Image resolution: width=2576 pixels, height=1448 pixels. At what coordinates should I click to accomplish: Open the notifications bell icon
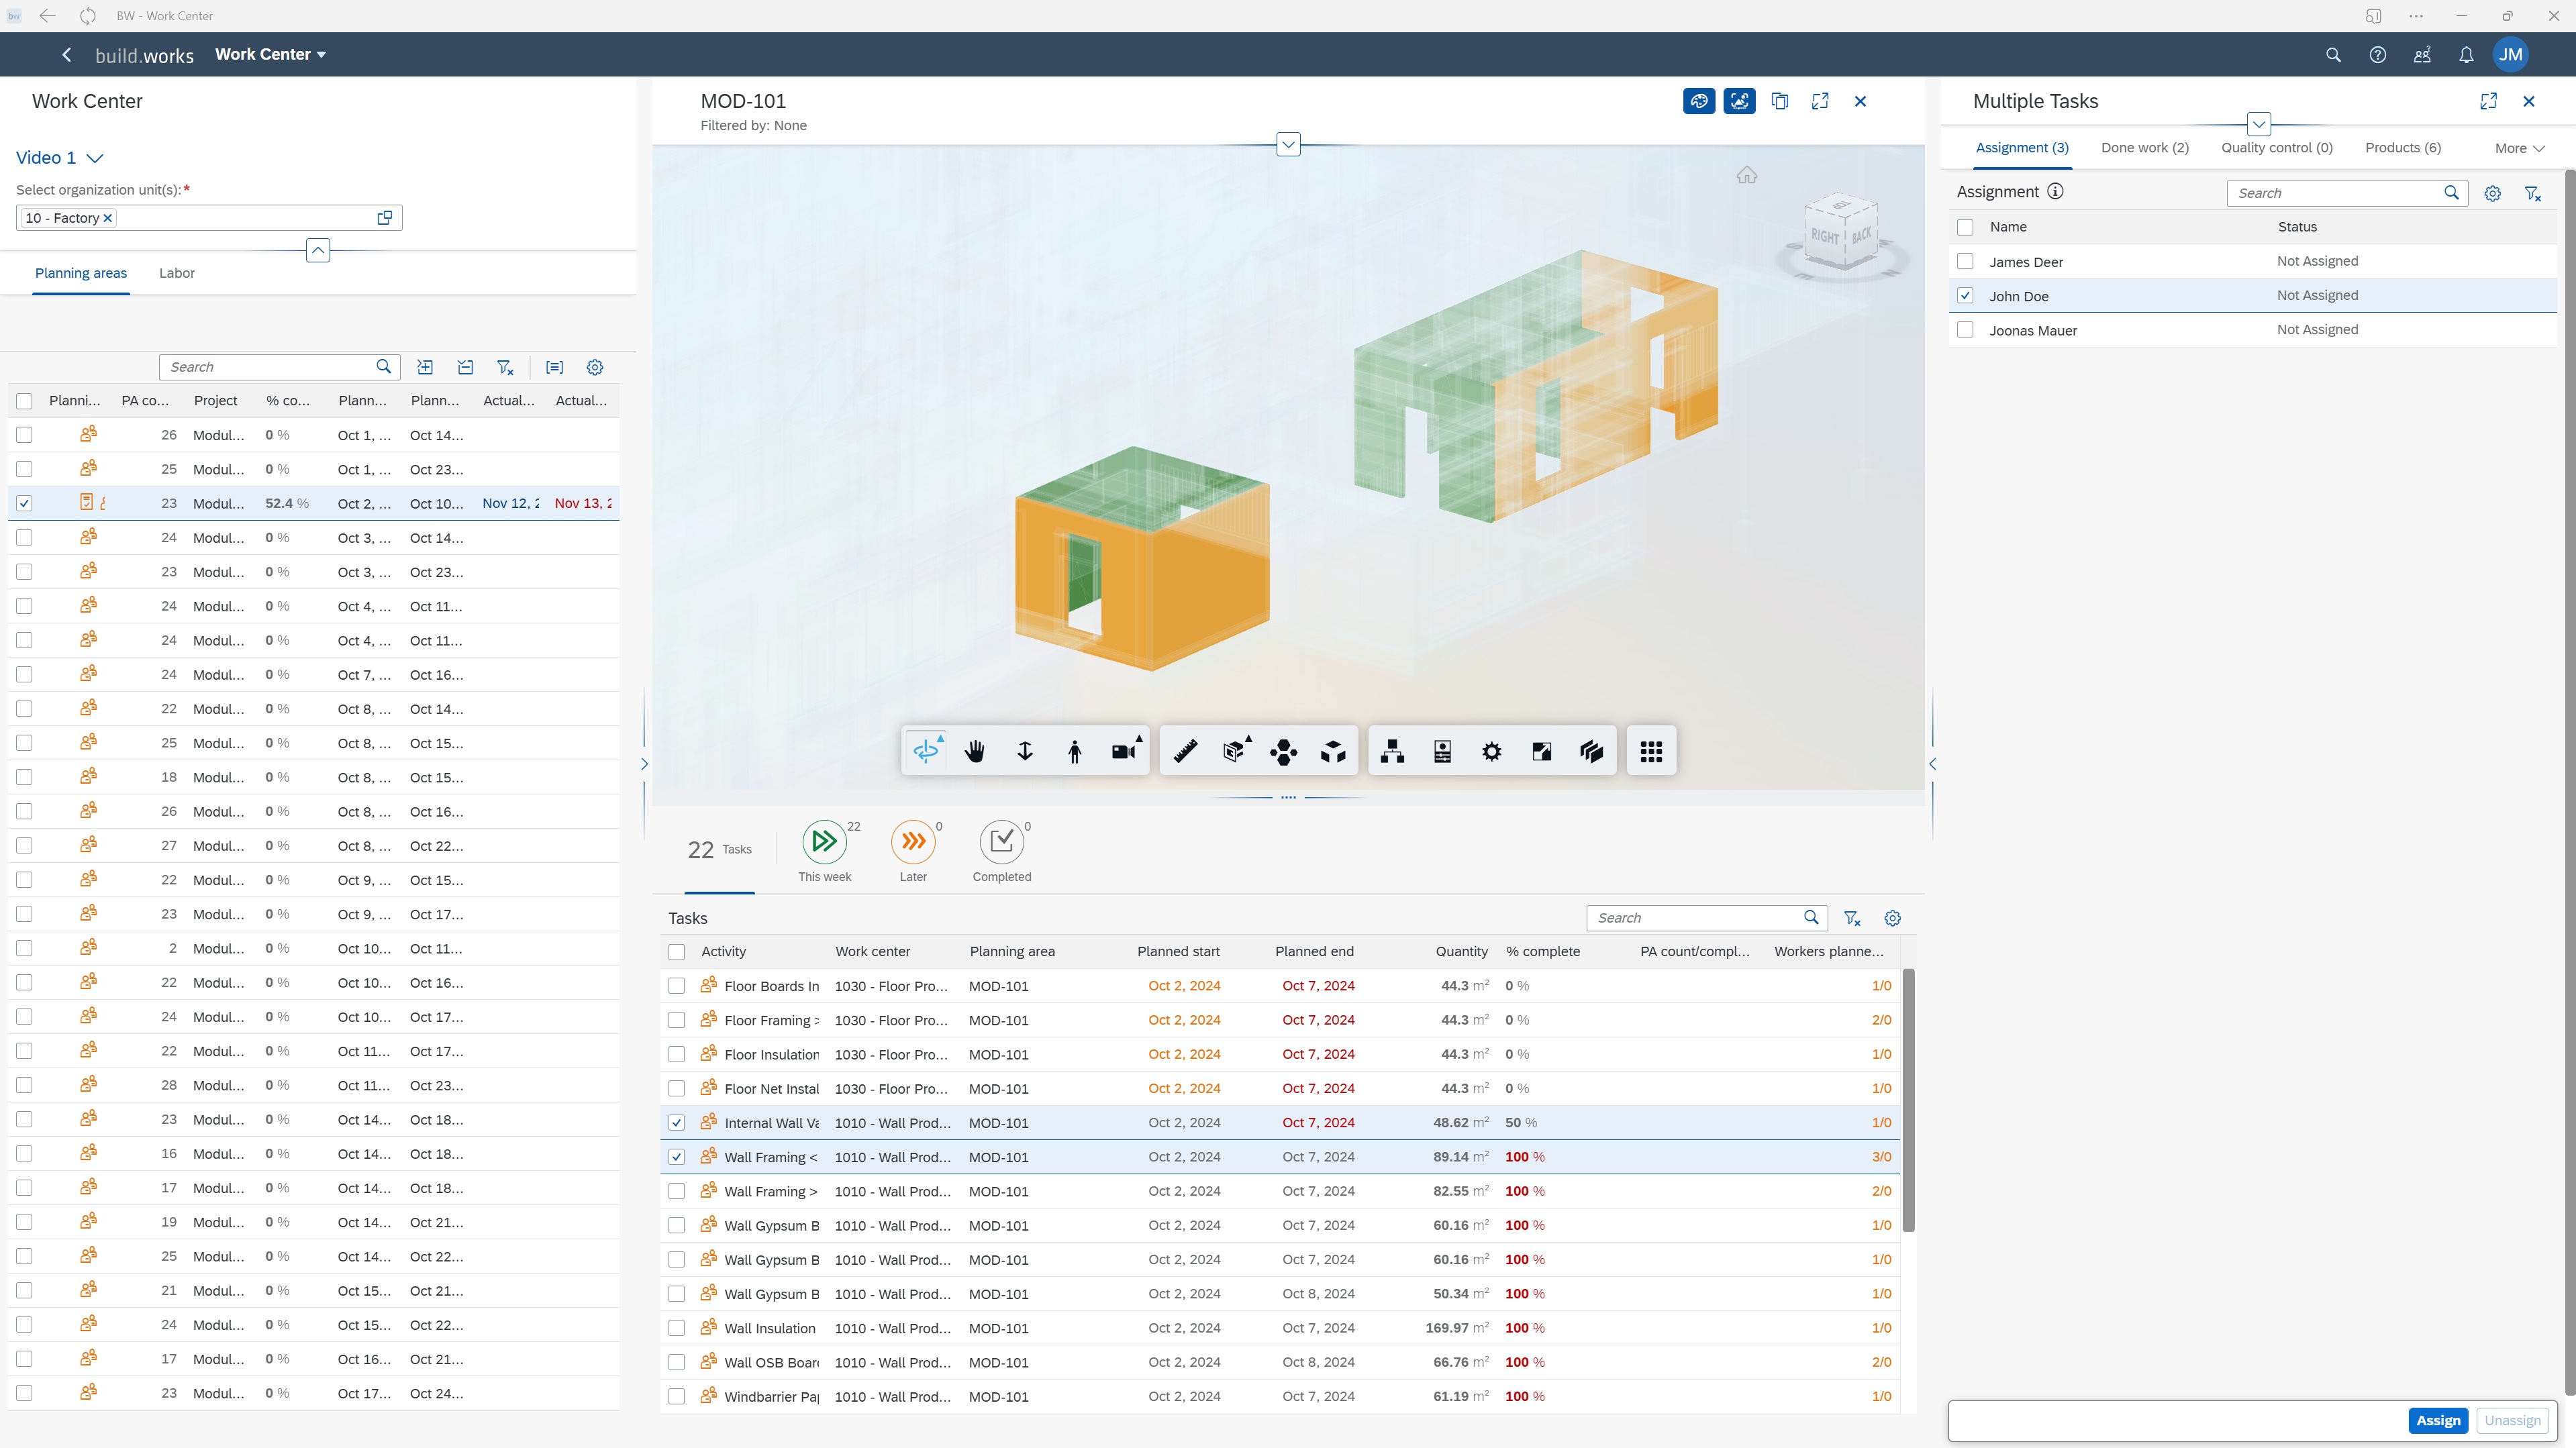coord(2466,55)
